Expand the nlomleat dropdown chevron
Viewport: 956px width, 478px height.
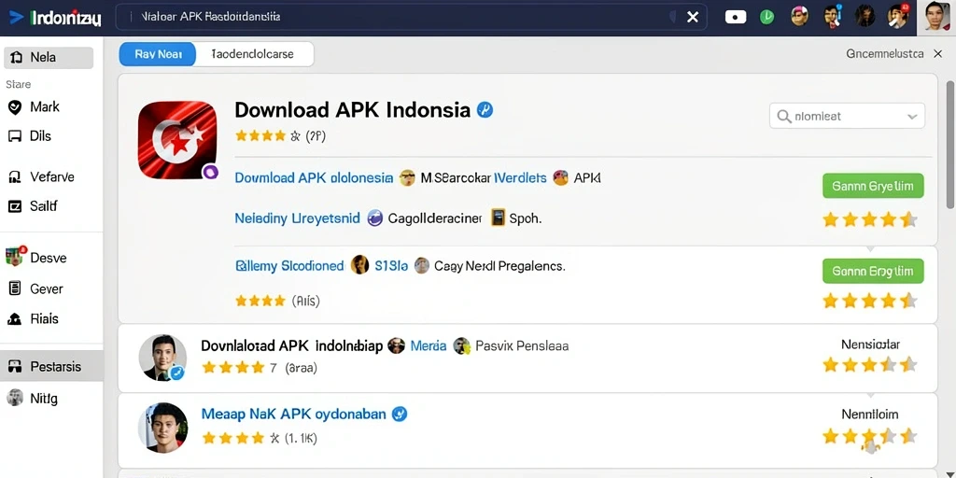point(912,117)
